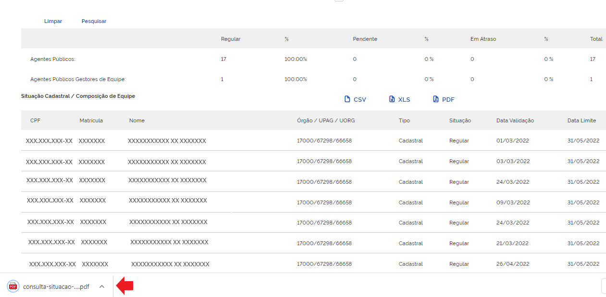Click the Tipo column header
Screen dimensions: 606x297
pyautogui.click(x=404, y=120)
